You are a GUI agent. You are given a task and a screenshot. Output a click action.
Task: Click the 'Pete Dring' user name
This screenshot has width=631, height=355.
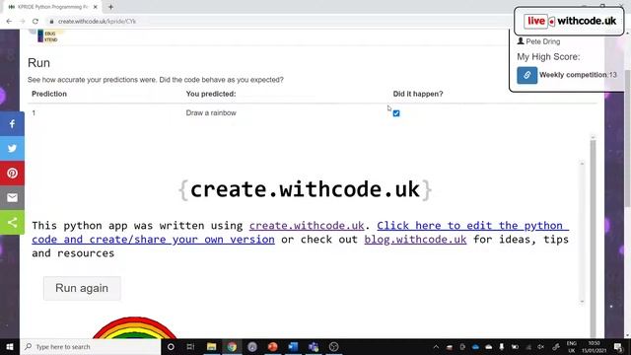pyautogui.click(x=543, y=41)
